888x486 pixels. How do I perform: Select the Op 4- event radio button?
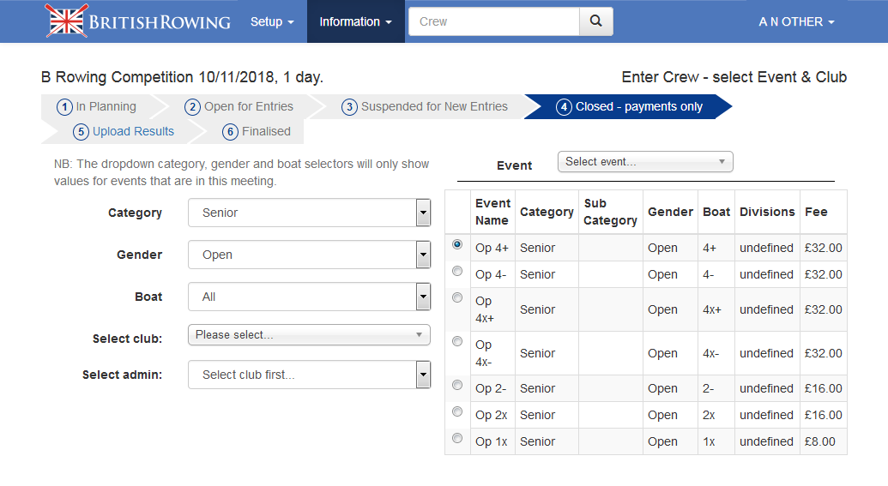click(x=457, y=272)
